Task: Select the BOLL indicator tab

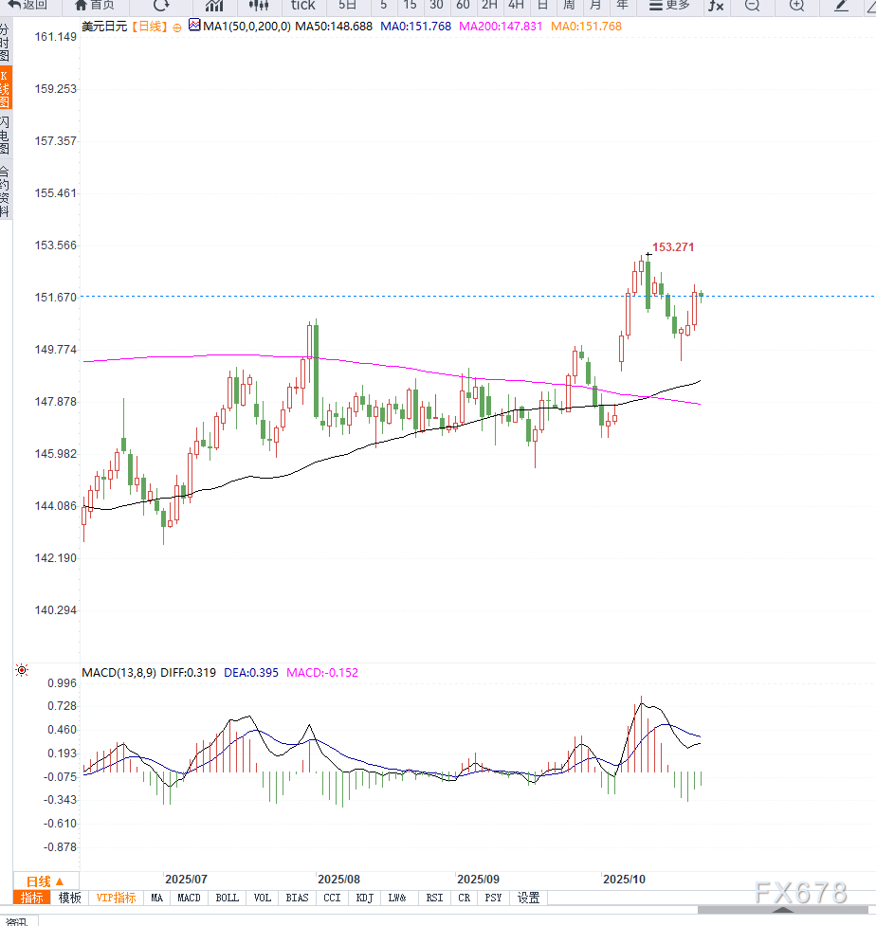Action: [228, 898]
